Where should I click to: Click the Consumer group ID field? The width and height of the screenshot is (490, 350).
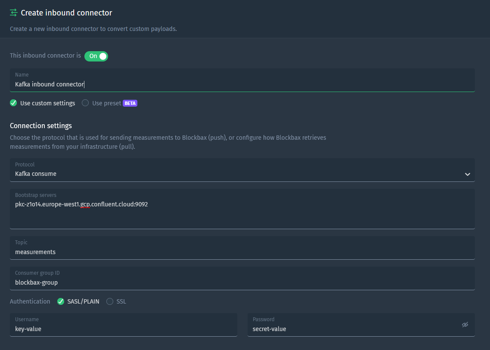tap(242, 279)
